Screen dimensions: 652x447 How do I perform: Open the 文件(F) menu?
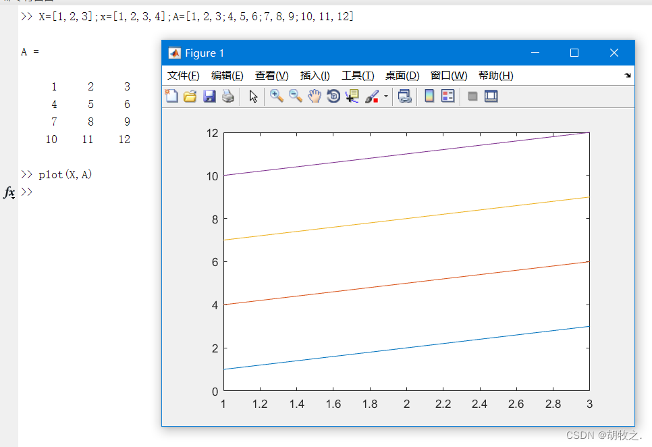click(184, 76)
